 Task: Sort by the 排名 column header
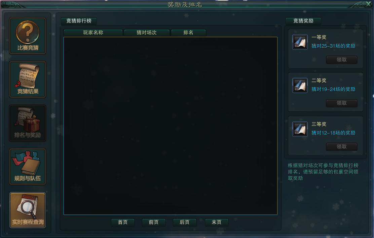click(188, 33)
